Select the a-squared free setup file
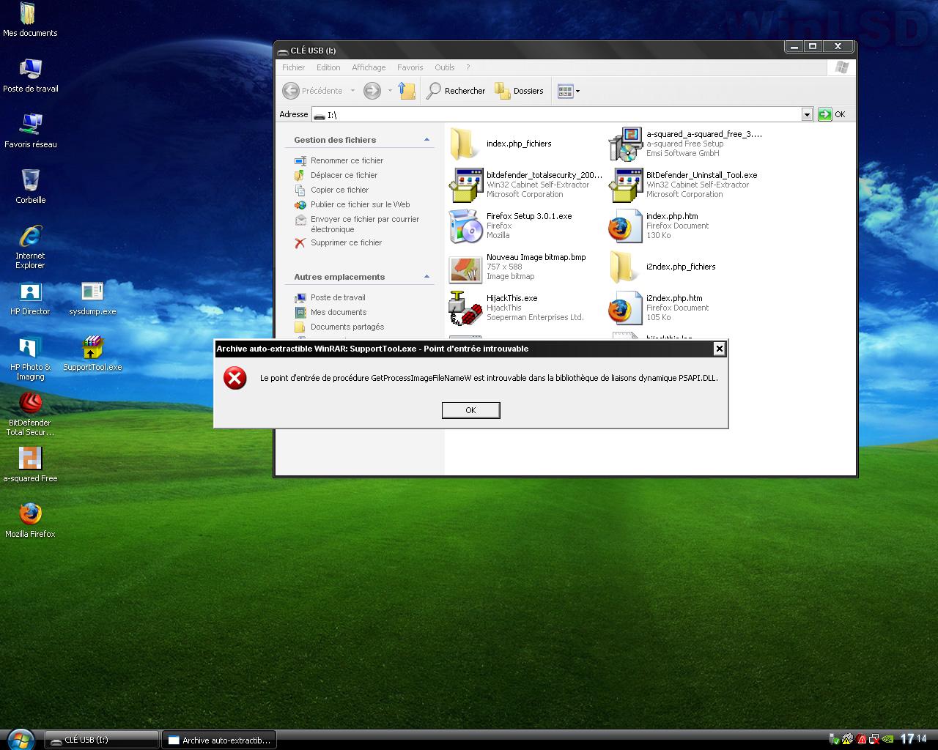The image size is (938, 750). [x=685, y=144]
